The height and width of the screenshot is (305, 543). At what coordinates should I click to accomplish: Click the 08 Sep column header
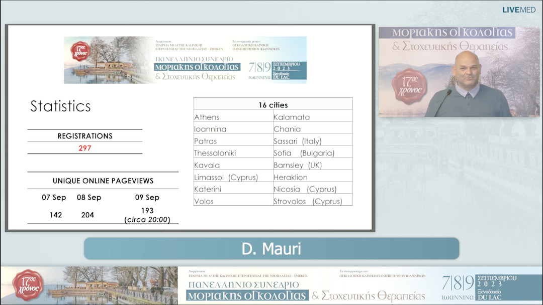click(x=89, y=197)
